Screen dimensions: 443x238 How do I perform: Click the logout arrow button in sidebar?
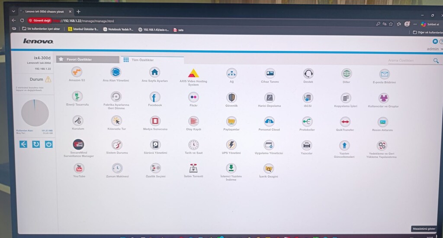(23, 144)
